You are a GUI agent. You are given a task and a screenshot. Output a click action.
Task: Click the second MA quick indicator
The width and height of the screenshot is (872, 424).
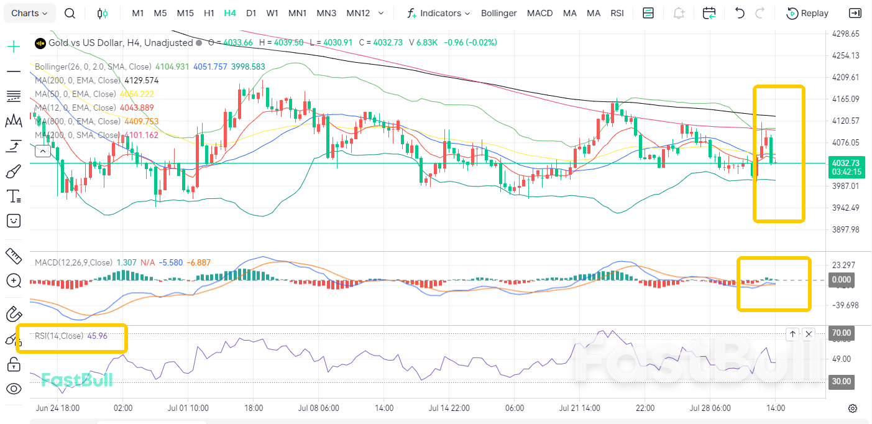(x=594, y=13)
